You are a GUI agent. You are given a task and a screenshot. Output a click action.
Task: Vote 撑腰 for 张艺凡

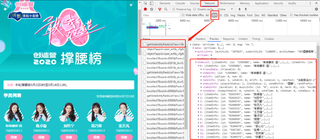[x=124, y=137]
